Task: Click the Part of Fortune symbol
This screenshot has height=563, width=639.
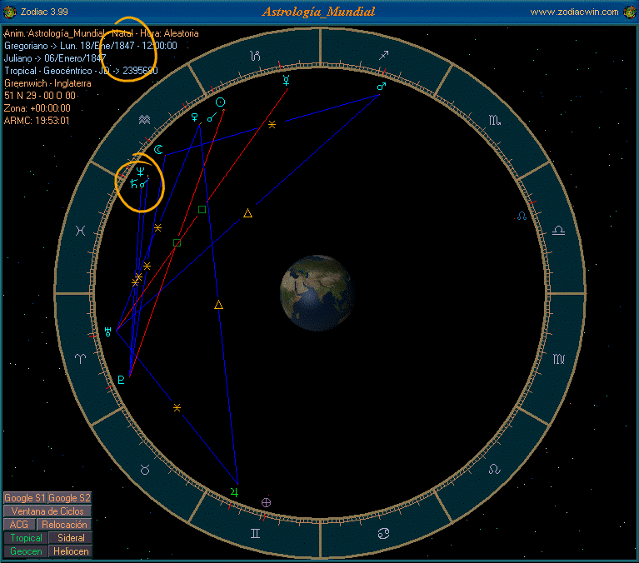Action: click(x=266, y=501)
